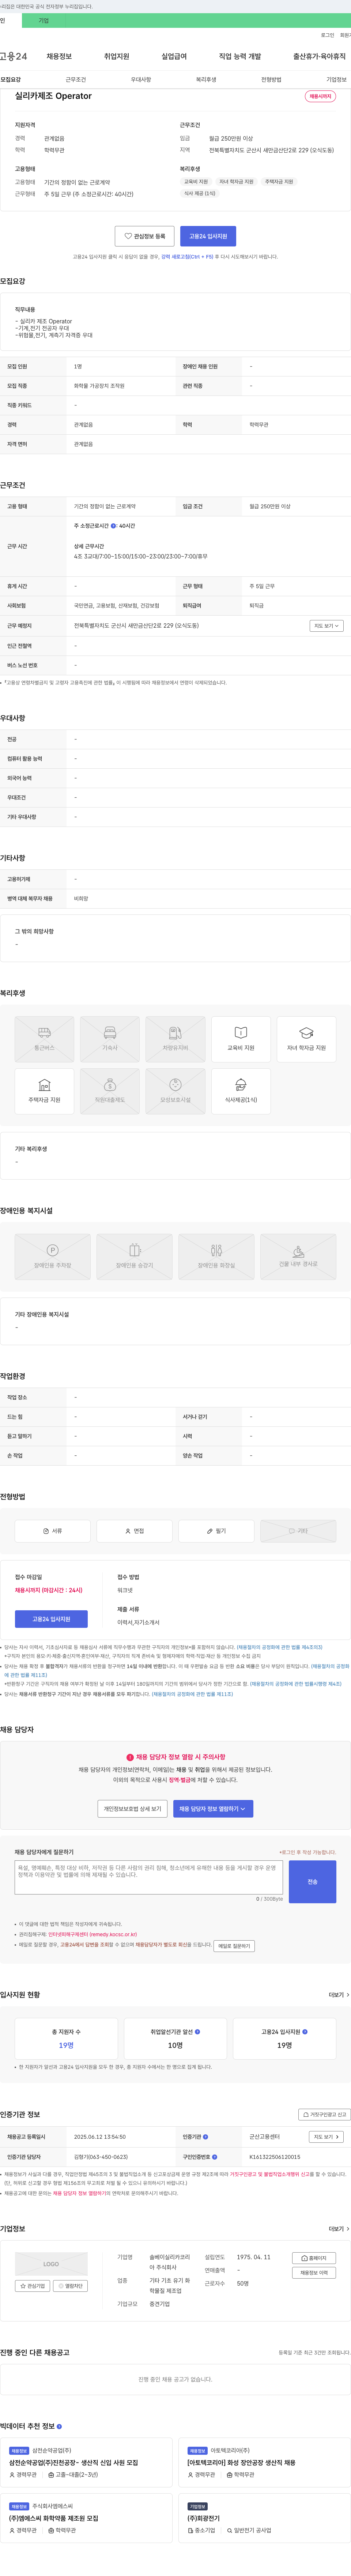Click 고용24 입사지원 in deadline box
The height and width of the screenshot is (2576, 351).
(51, 1619)
